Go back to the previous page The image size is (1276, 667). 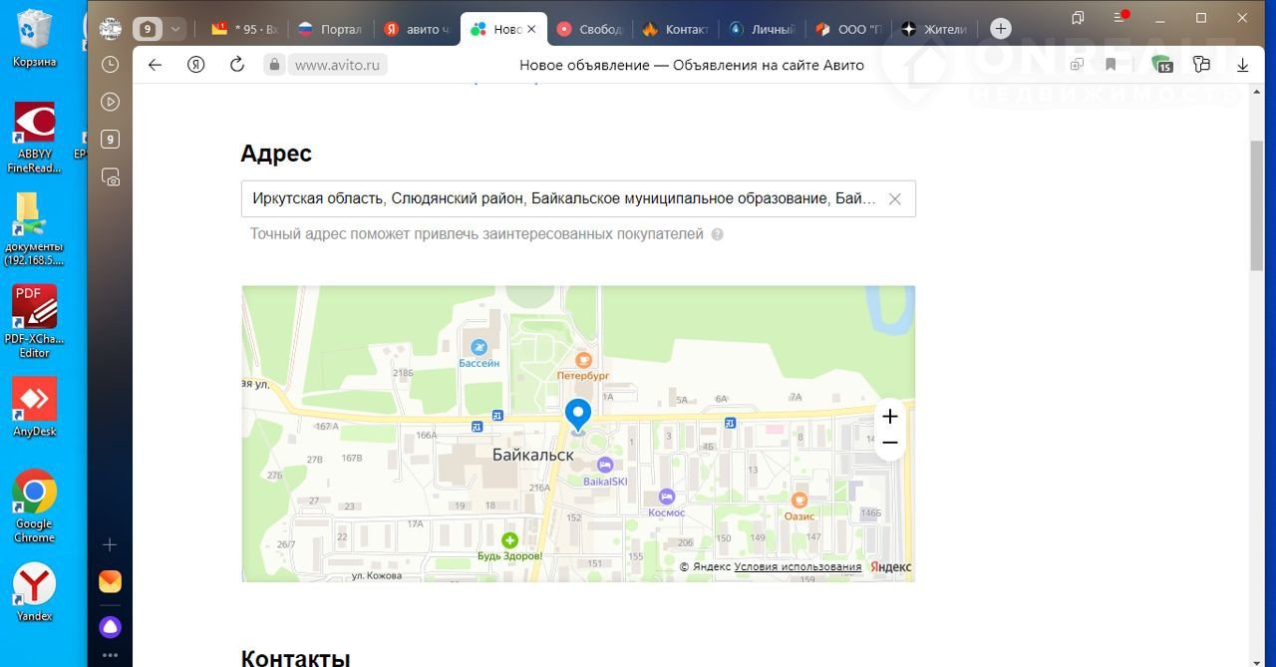155,65
